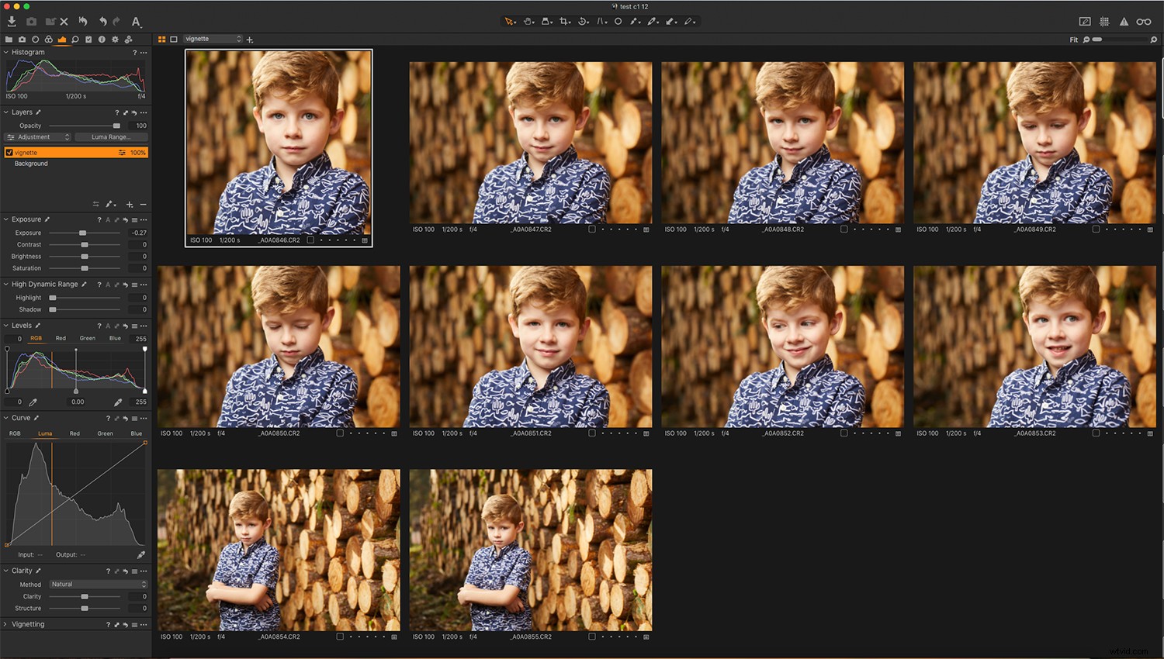The height and width of the screenshot is (659, 1164).
Task: Open the Library tool tab folder icon
Action: 9,39
